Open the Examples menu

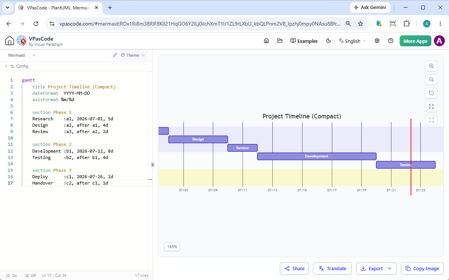pyautogui.click(x=304, y=41)
